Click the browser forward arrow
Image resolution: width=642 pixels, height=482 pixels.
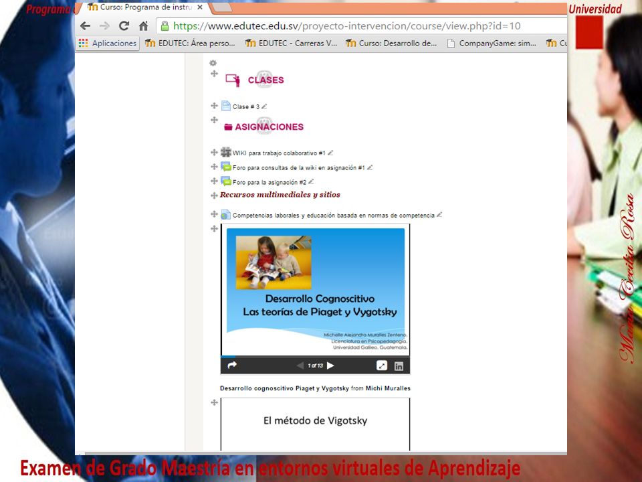pos(105,26)
